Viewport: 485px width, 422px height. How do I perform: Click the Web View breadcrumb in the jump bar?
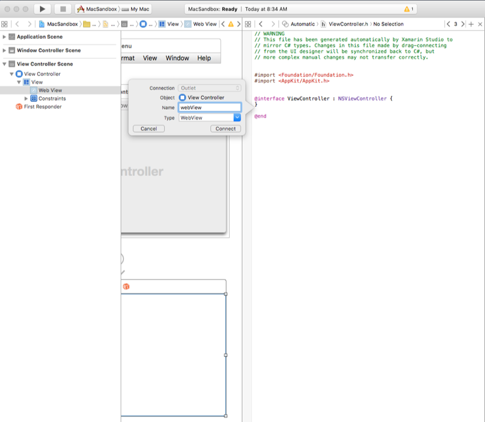[x=201, y=24]
